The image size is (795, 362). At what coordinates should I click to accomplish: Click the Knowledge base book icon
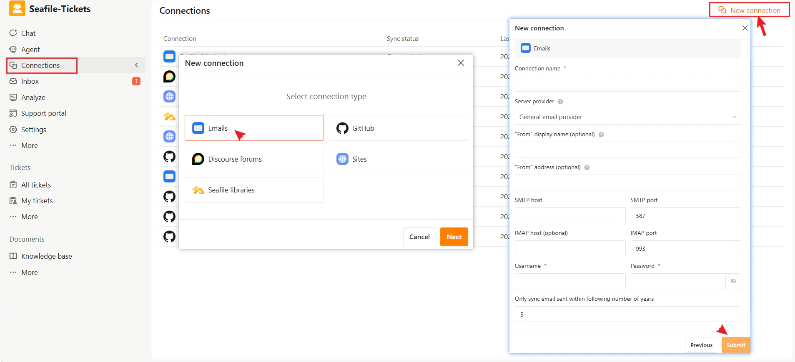click(x=13, y=256)
